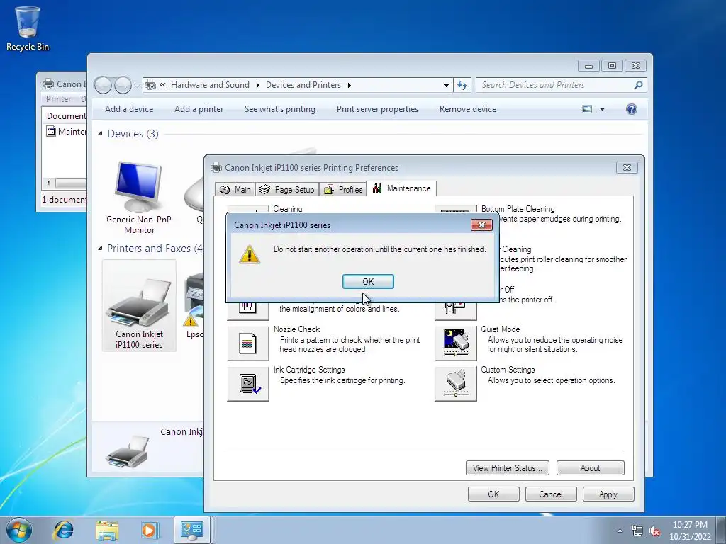
Task: Click the Forward navigation button
Action: pos(123,85)
